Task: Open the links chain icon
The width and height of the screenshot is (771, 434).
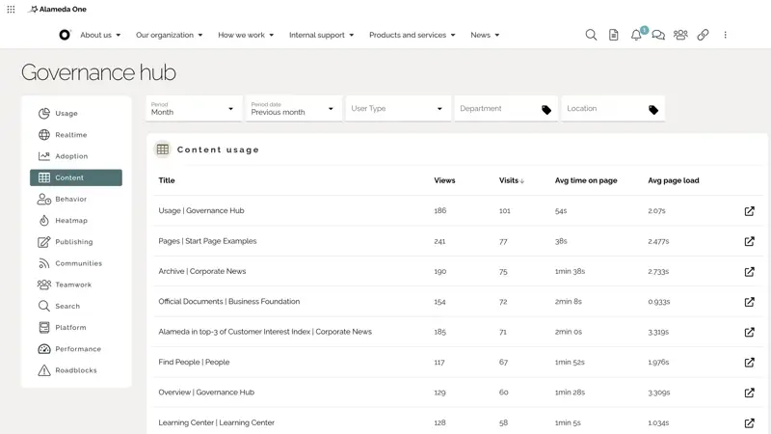Action: pos(704,35)
